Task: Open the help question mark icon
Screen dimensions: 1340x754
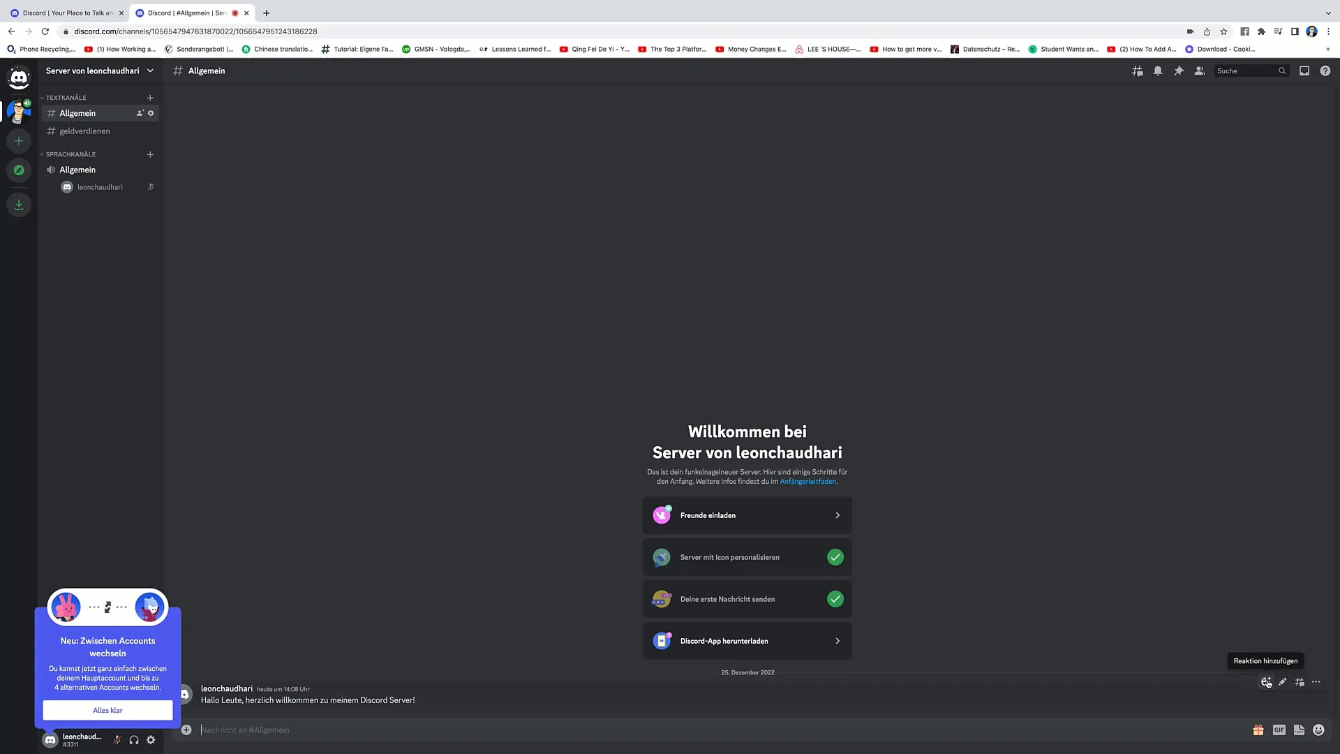Action: tap(1325, 71)
